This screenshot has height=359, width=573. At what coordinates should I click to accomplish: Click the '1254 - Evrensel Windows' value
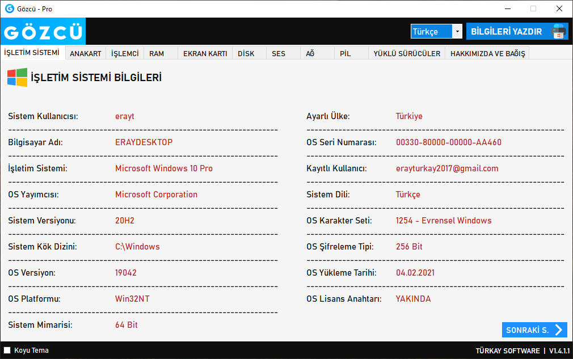[x=444, y=221]
